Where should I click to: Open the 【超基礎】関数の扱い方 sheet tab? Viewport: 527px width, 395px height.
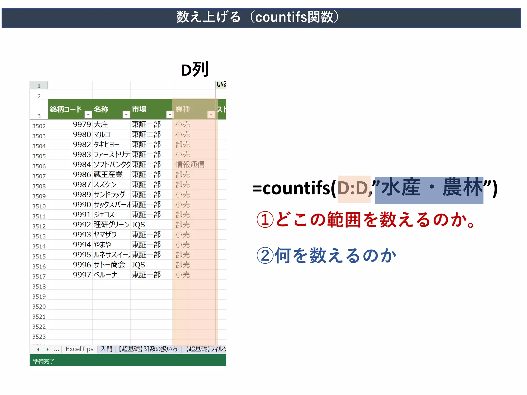click(x=148, y=349)
